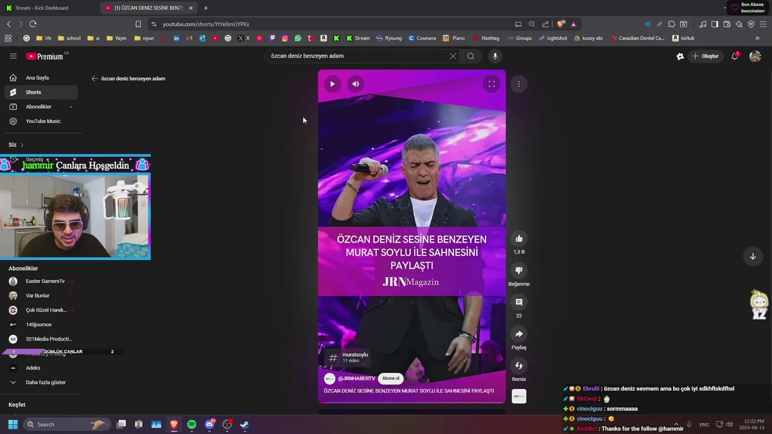Click the YouTube Premium logo
The width and height of the screenshot is (772, 434).
tap(45, 56)
